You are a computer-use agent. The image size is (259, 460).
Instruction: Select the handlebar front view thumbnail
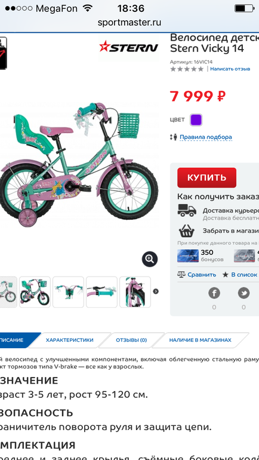tap(68, 292)
